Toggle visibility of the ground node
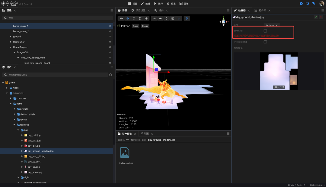This screenshot has height=187, width=326. point(110,36)
